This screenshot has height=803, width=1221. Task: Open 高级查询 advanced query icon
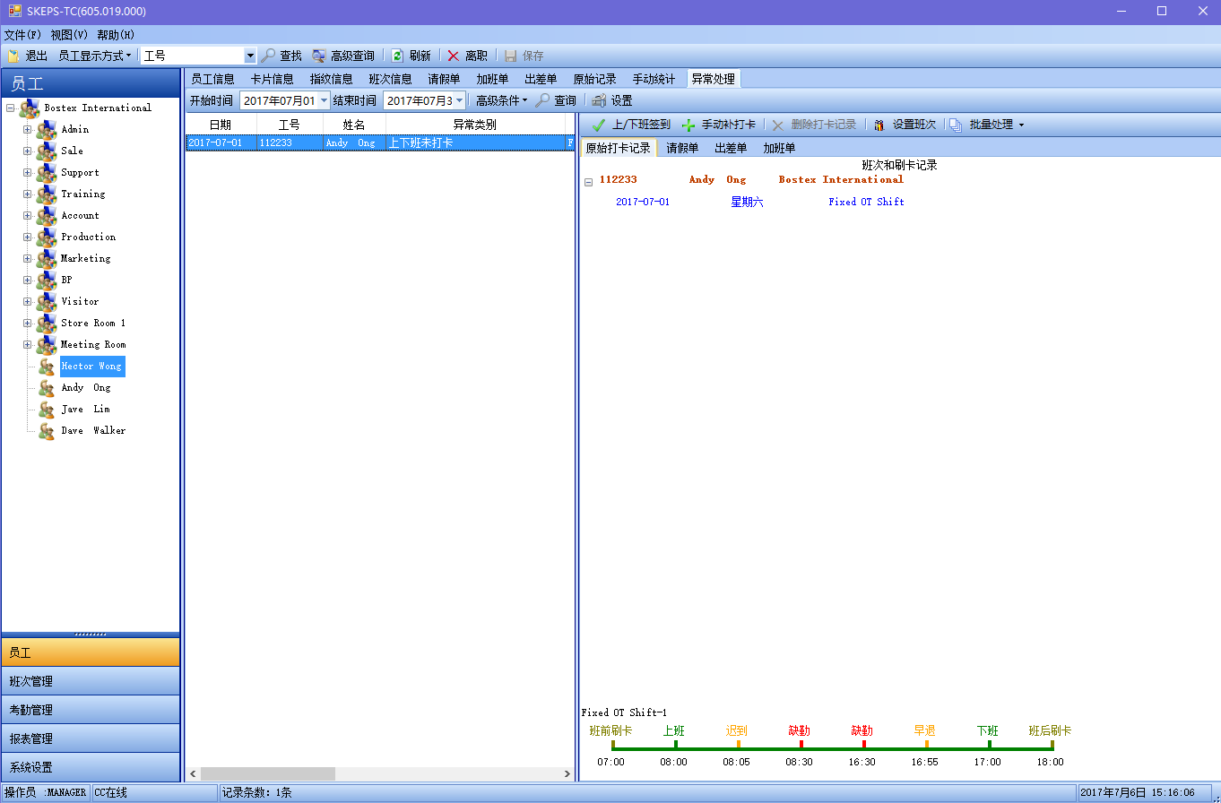(x=319, y=56)
